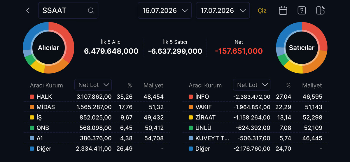Image resolution: width=350 pixels, height=162 pixels.
Task: Open the 16.07.2026 start date dropdown
Action: click(x=165, y=11)
